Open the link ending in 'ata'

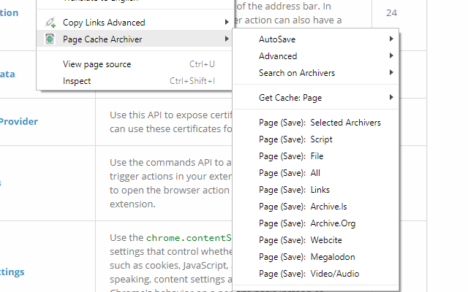[x=7, y=74]
